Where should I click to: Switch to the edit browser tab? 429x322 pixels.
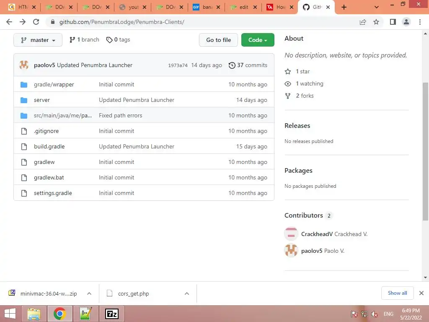(244, 7)
